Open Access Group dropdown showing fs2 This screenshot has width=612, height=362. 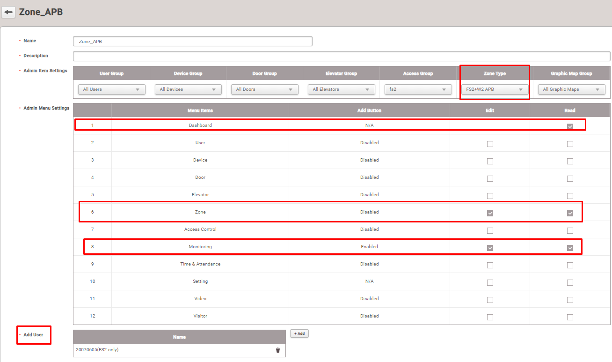pyautogui.click(x=418, y=89)
